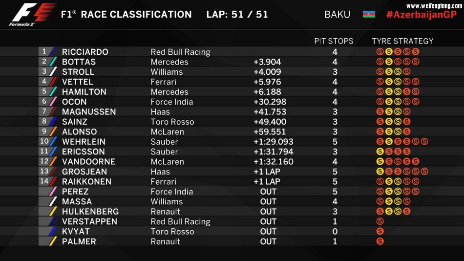Click Hulkenberg's yellow team colour stripe
The width and height of the screenshot is (464, 261).
click(x=53, y=212)
